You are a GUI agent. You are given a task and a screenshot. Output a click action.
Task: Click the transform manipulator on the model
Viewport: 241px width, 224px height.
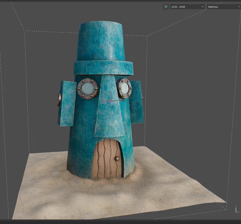click(113, 91)
